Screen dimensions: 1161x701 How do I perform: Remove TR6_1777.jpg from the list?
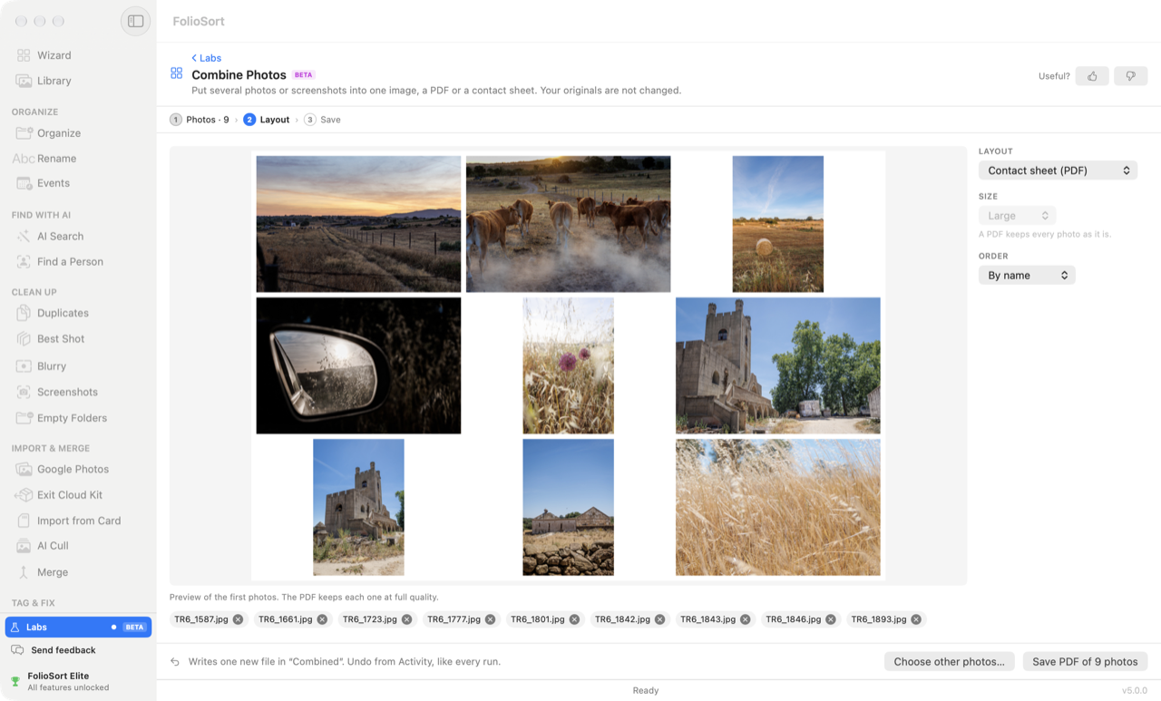click(490, 619)
